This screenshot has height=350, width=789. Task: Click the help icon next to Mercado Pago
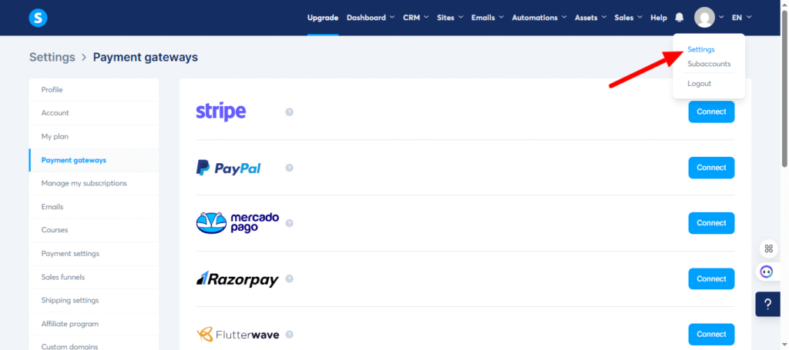tap(290, 223)
